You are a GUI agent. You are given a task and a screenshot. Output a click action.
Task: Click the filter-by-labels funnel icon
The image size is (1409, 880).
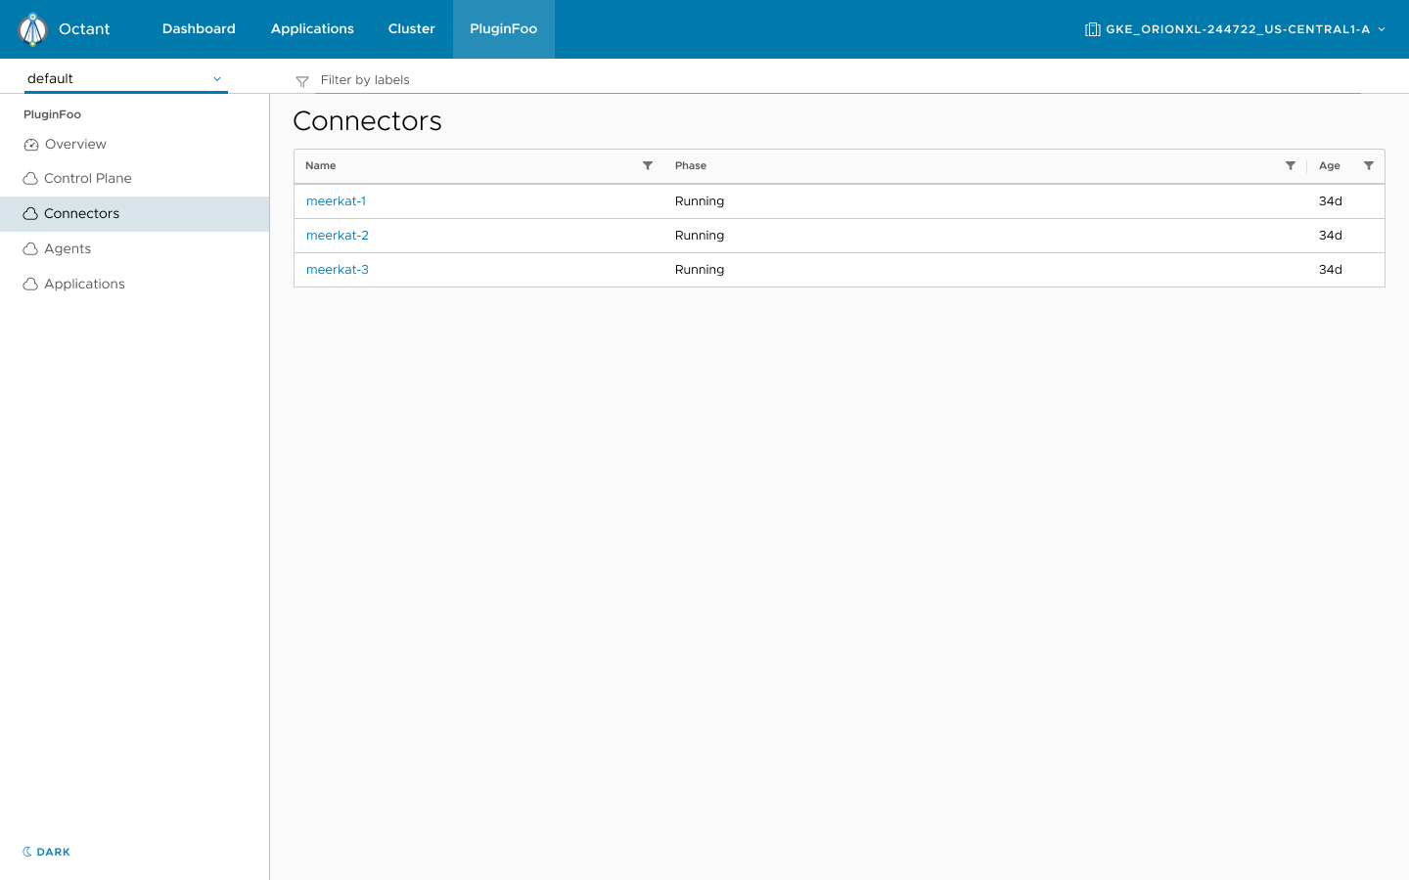pyautogui.click(x=301, y=80)
